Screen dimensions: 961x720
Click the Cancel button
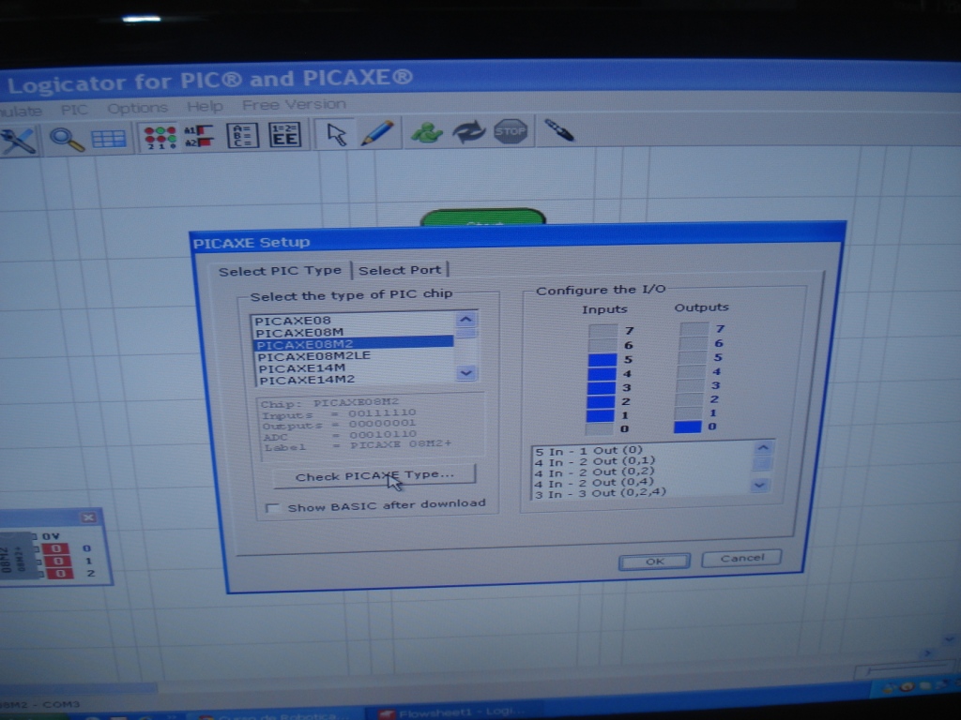pos(741,558)
